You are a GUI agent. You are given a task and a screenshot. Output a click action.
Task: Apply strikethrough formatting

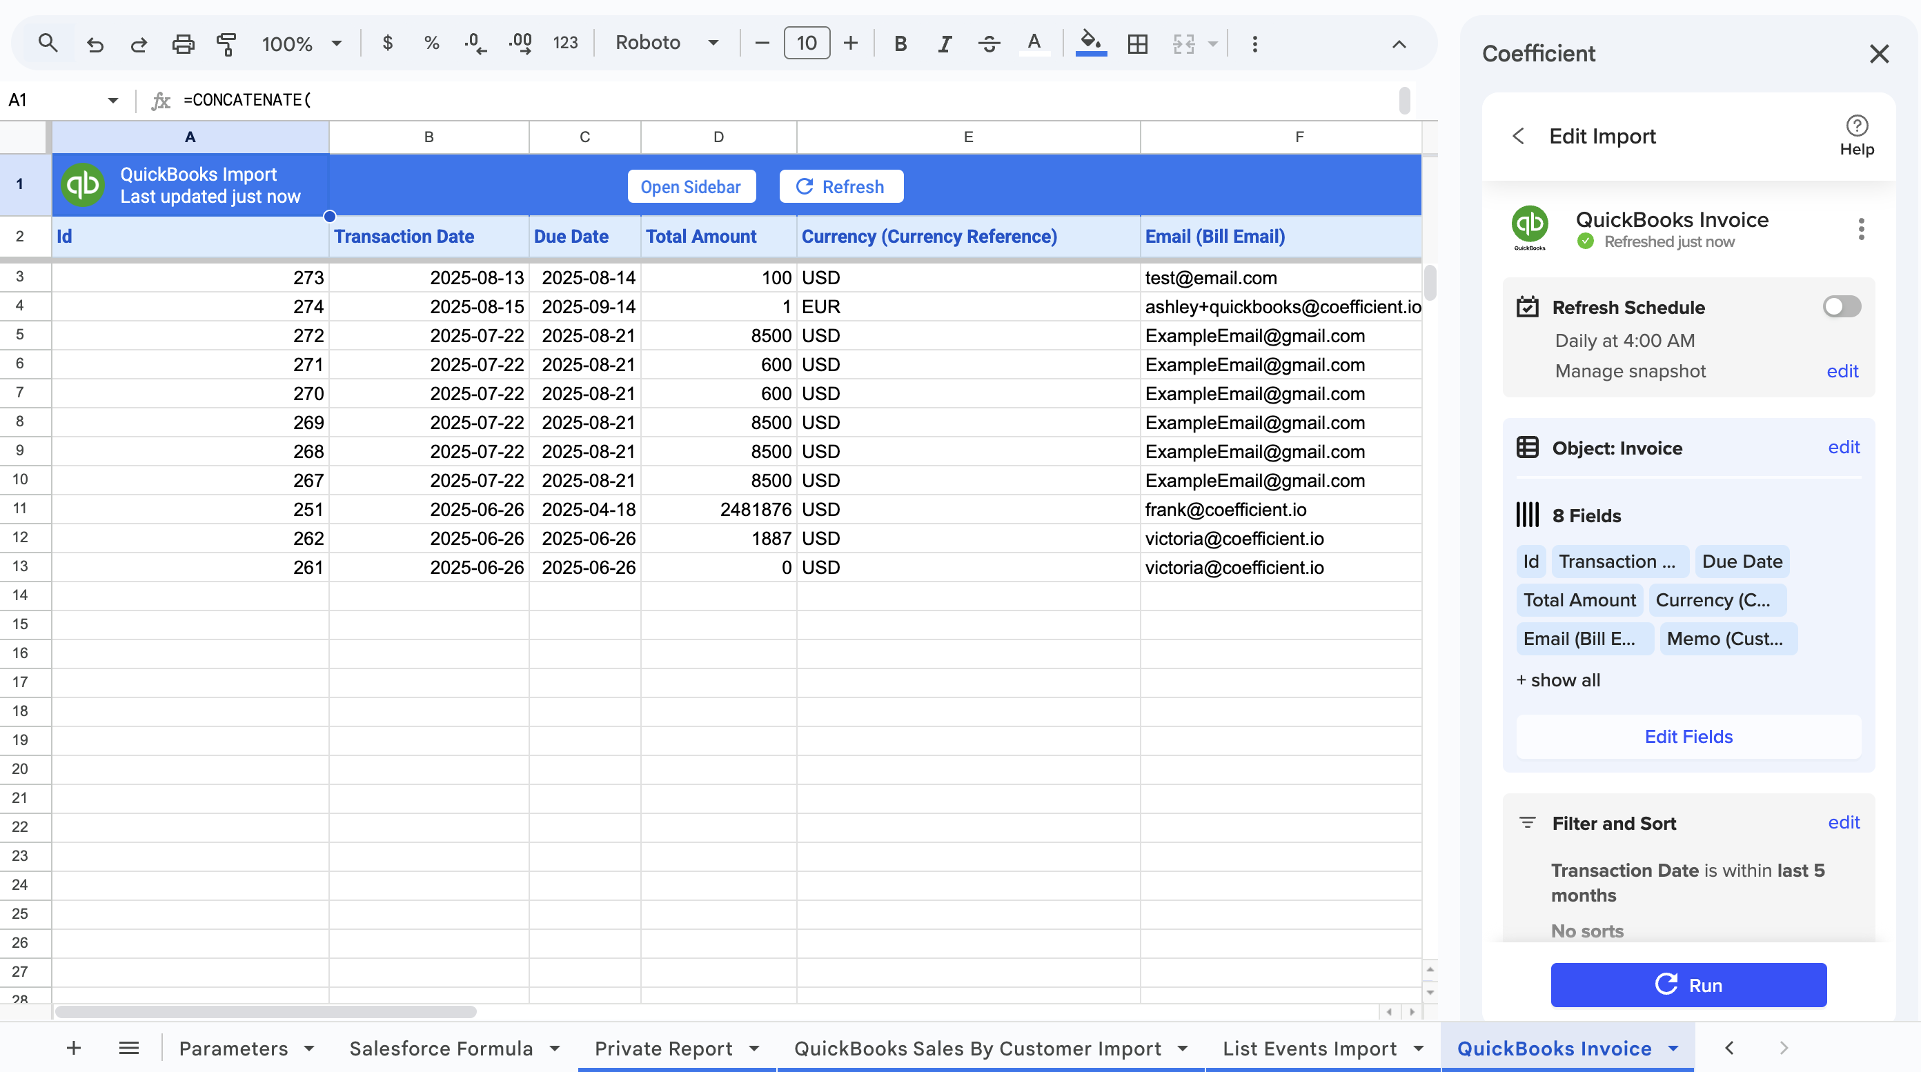point(989,43)
